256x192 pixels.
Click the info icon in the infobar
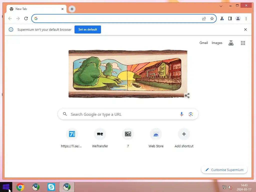pos(11,29)
